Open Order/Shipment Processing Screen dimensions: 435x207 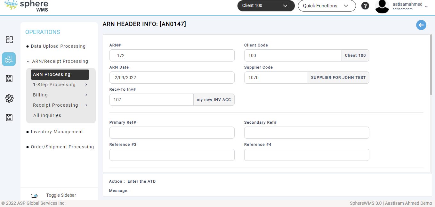pyautogui.click(x=62, y=147)
